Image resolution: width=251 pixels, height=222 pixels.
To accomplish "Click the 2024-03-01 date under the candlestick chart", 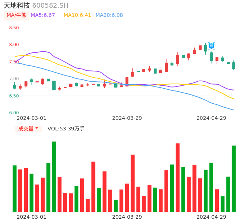I will 31,118.
